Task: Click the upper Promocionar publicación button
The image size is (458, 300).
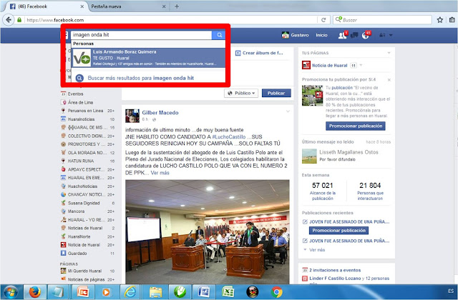Action: pyautogui.click(x=356, y=126)
